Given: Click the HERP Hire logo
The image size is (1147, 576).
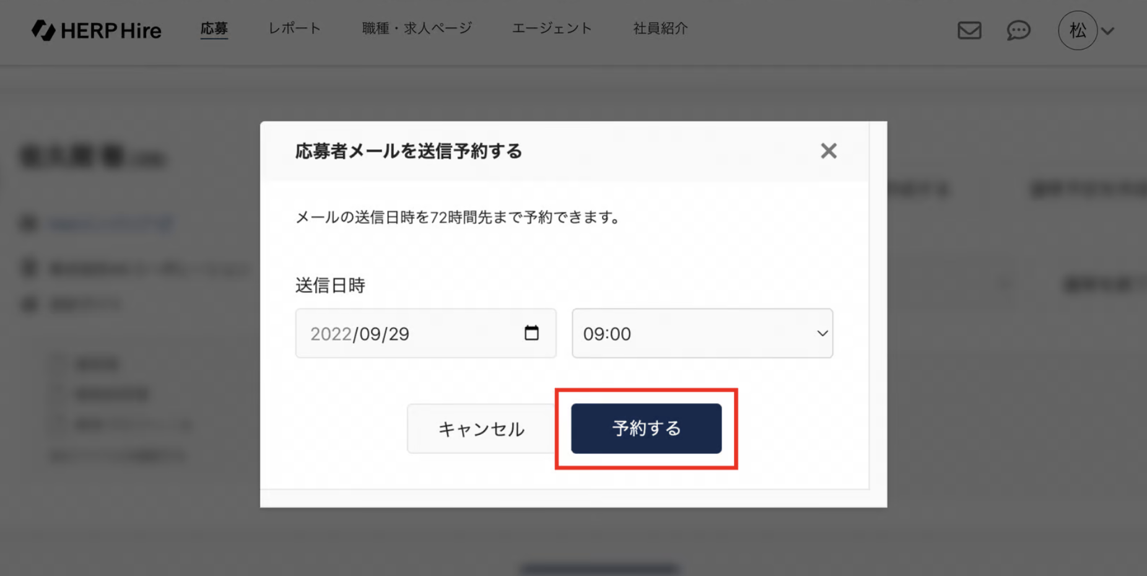Looking at the screenshot, I should [x=97, y=30].
